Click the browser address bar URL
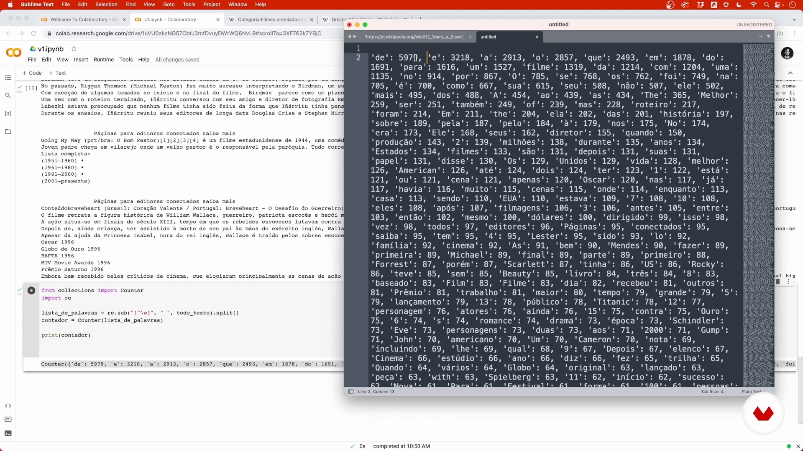Image resolution: width=803 pixels, height=451 pixels. coord(188,33)
